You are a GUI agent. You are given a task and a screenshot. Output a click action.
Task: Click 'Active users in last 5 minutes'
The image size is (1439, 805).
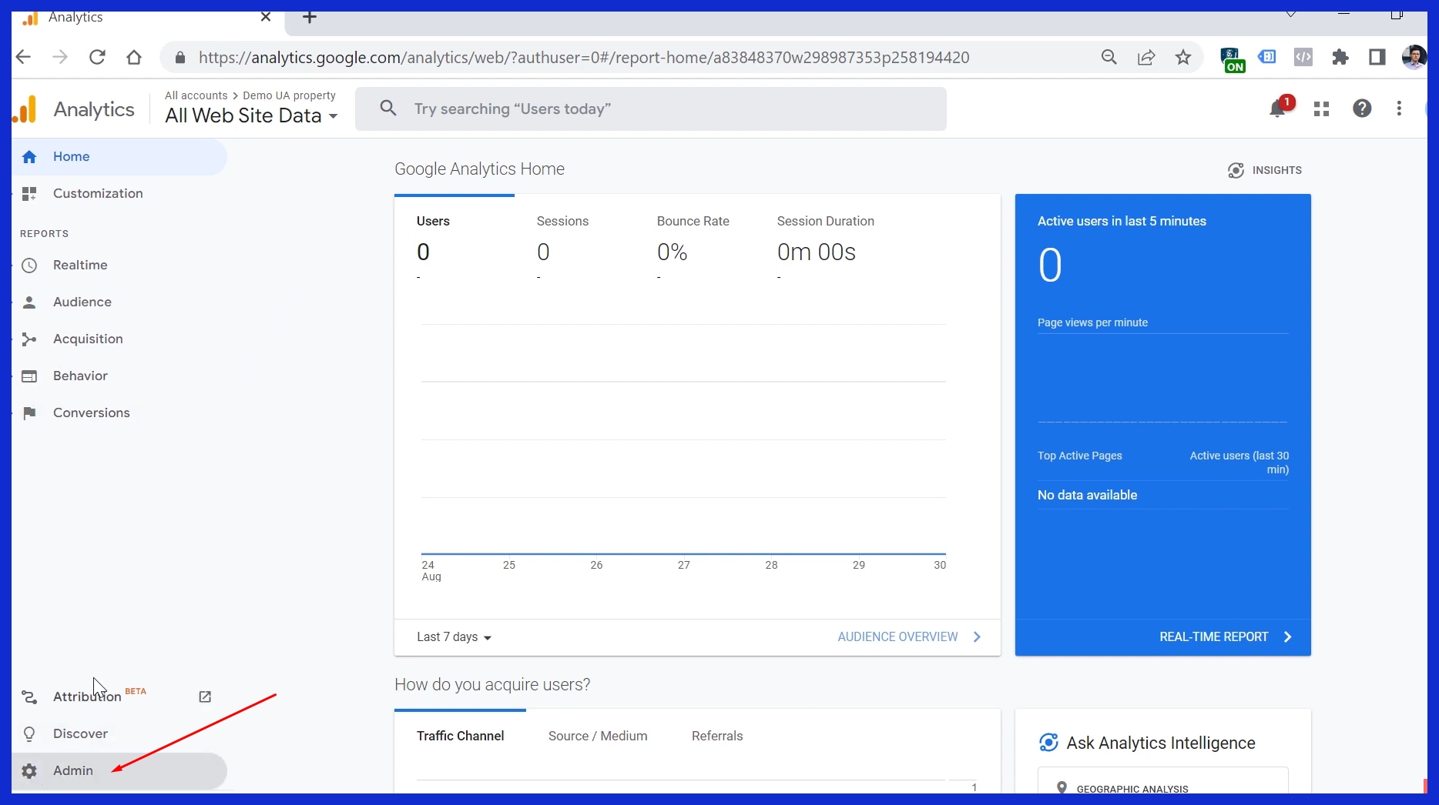[x=1122, y=222]
